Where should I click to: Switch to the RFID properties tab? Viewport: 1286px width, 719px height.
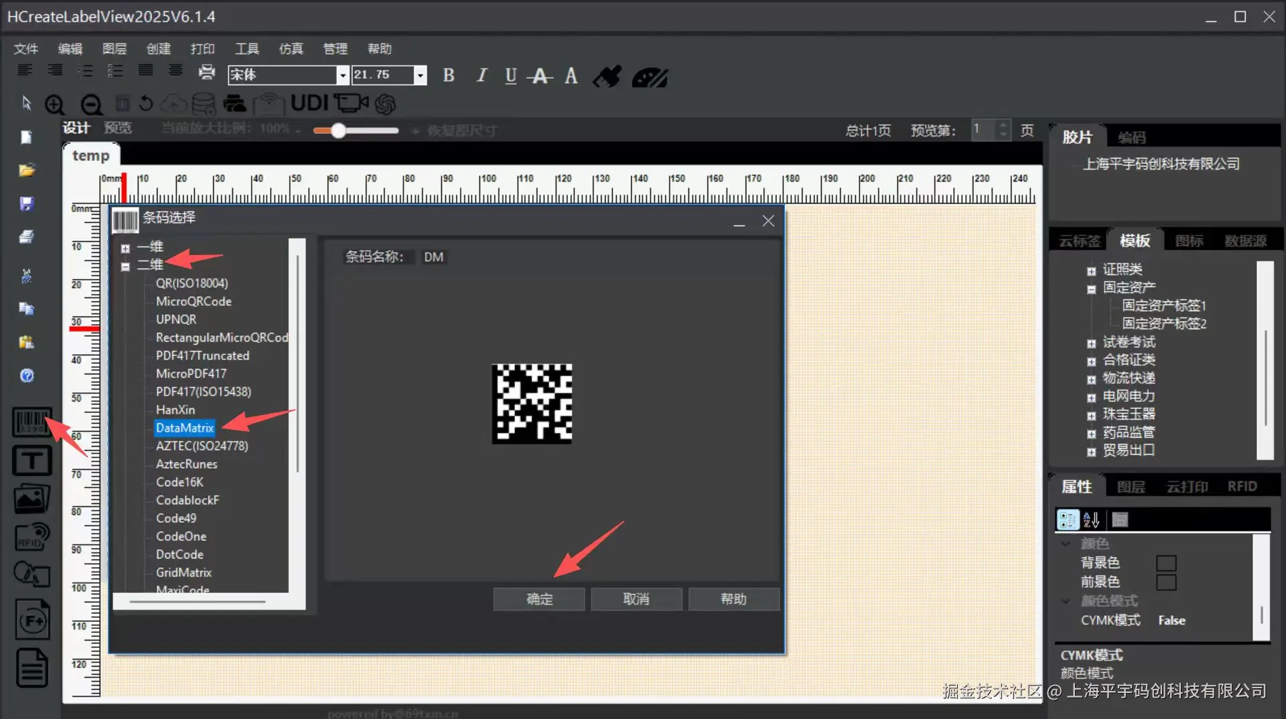point(1242,487)
